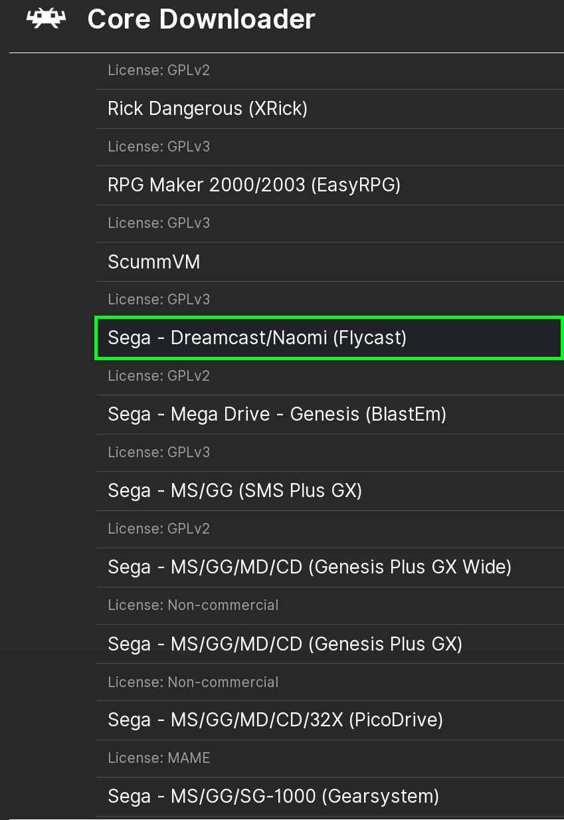The height and width of the screenshot is (820, 564).
Task: Select highlighted Sega Dreamcast/Naomi (Flycast) core
Action: [x=256, y=338]
